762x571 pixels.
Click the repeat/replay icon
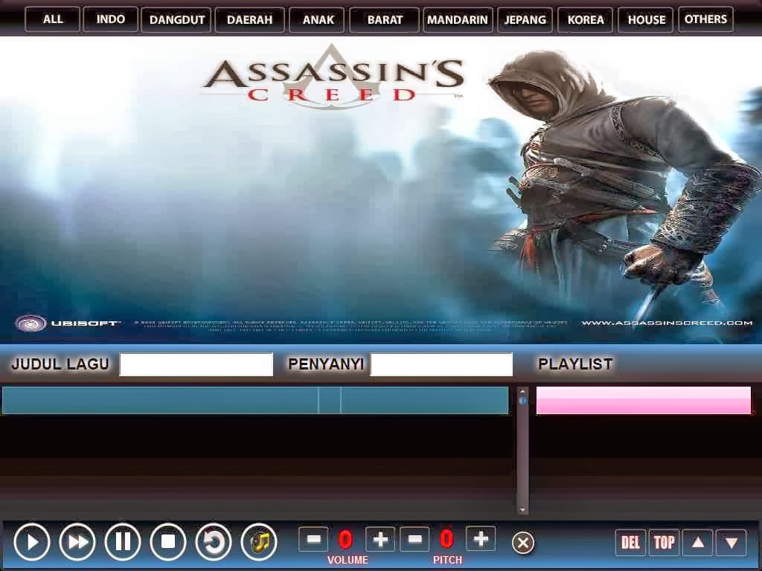(x=214, y=542)
